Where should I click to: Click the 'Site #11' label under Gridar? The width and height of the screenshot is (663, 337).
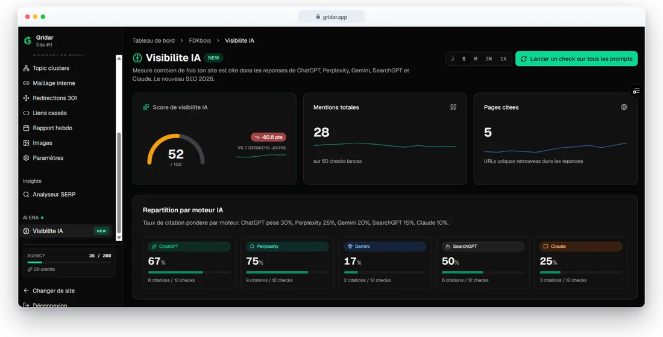point(45,45)
